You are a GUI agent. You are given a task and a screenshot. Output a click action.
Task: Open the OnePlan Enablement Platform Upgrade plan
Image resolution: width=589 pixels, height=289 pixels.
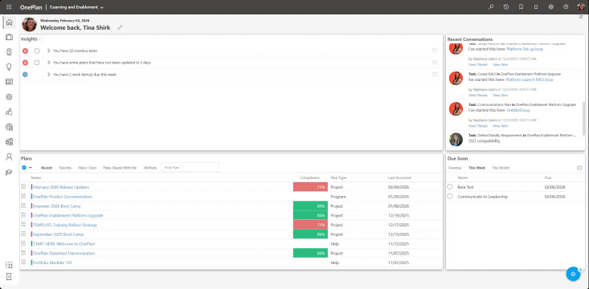click(x=68, y=215)
